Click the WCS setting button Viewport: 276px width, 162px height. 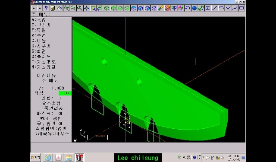51,118
